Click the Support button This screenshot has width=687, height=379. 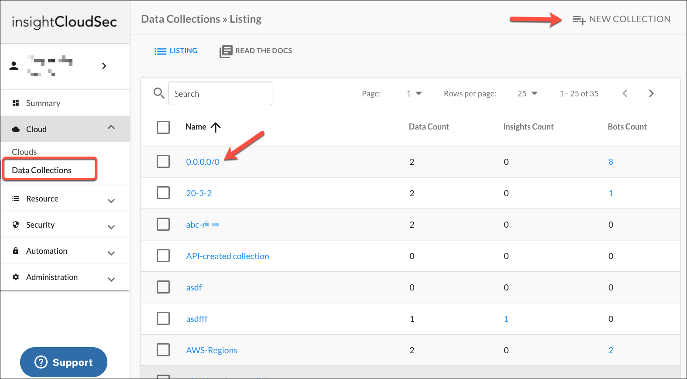pyautogui.click(x=64, y=362)
